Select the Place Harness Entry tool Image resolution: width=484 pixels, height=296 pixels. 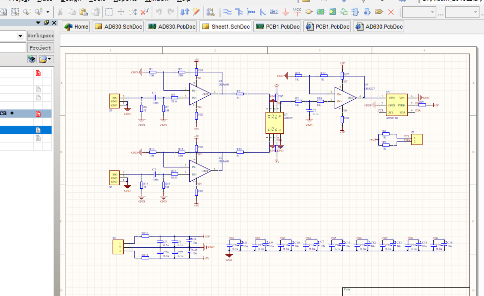tap(367, 12)
